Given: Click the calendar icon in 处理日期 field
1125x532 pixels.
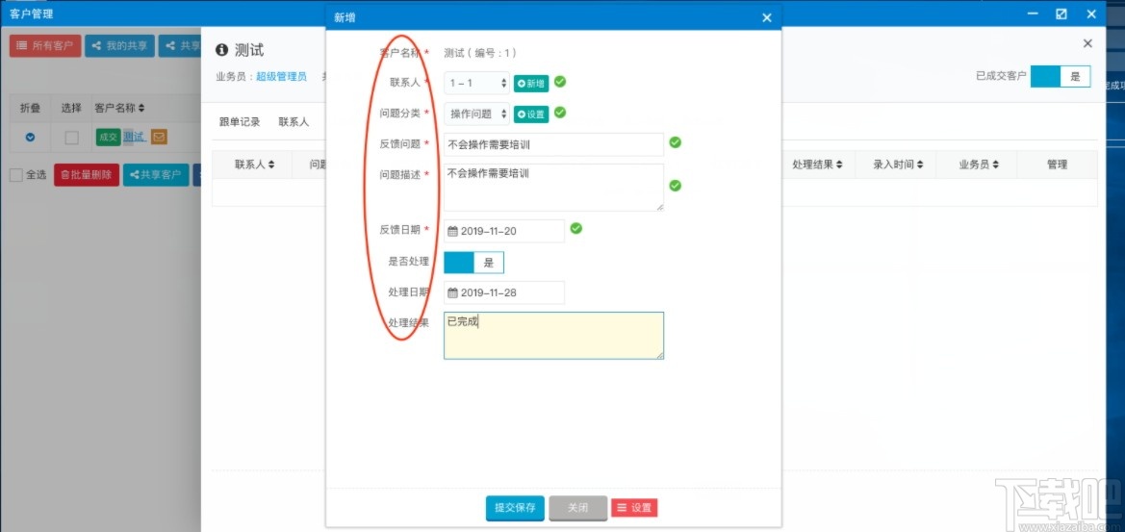Looking at the screenshot, I should [452, 292].
